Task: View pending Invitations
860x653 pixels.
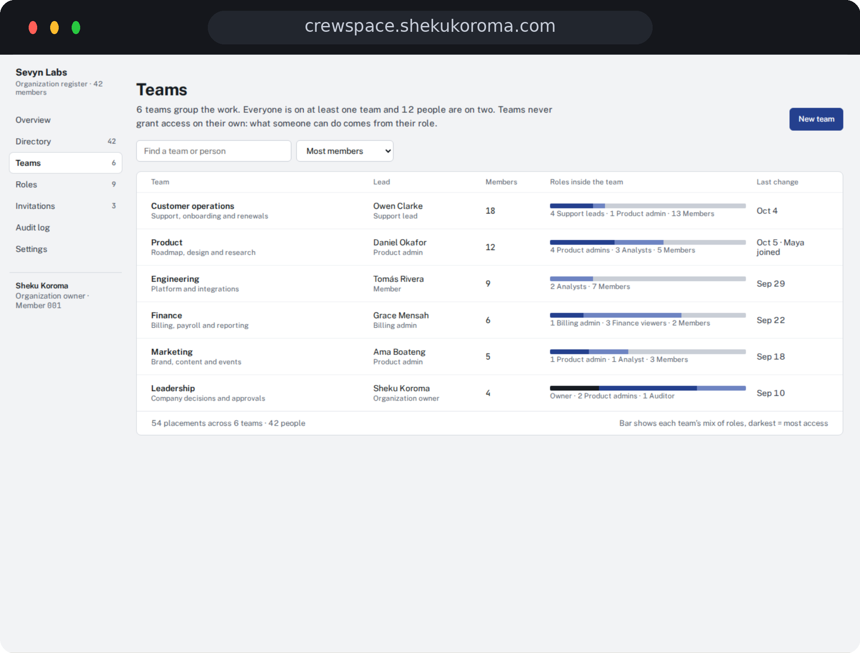Action: [x=65, y=206]
